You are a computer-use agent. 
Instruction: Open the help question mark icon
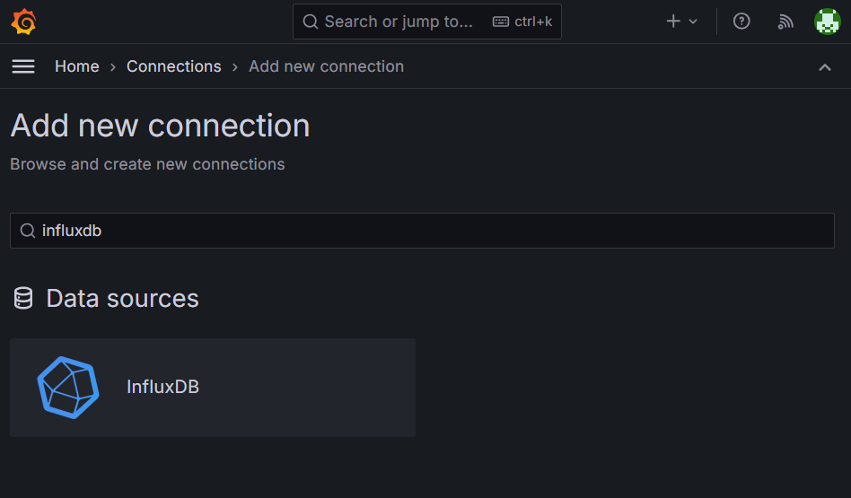tap(741, 22)
